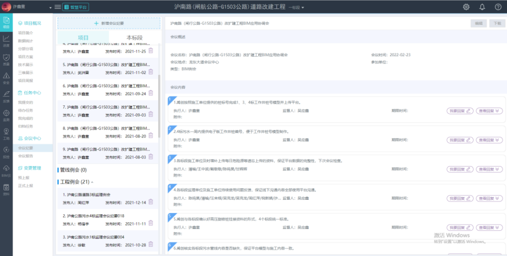Delete meeting record dated 2021-11-25
Screen dimensions: 507x256
point(151,51)
